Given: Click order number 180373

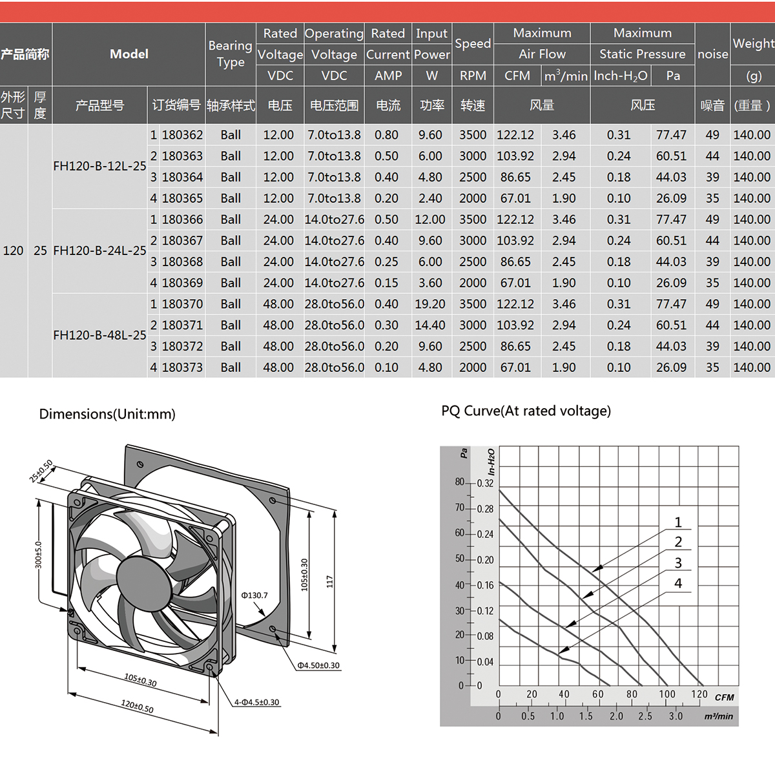Looking at the screenshot, I should pos(182,367).
